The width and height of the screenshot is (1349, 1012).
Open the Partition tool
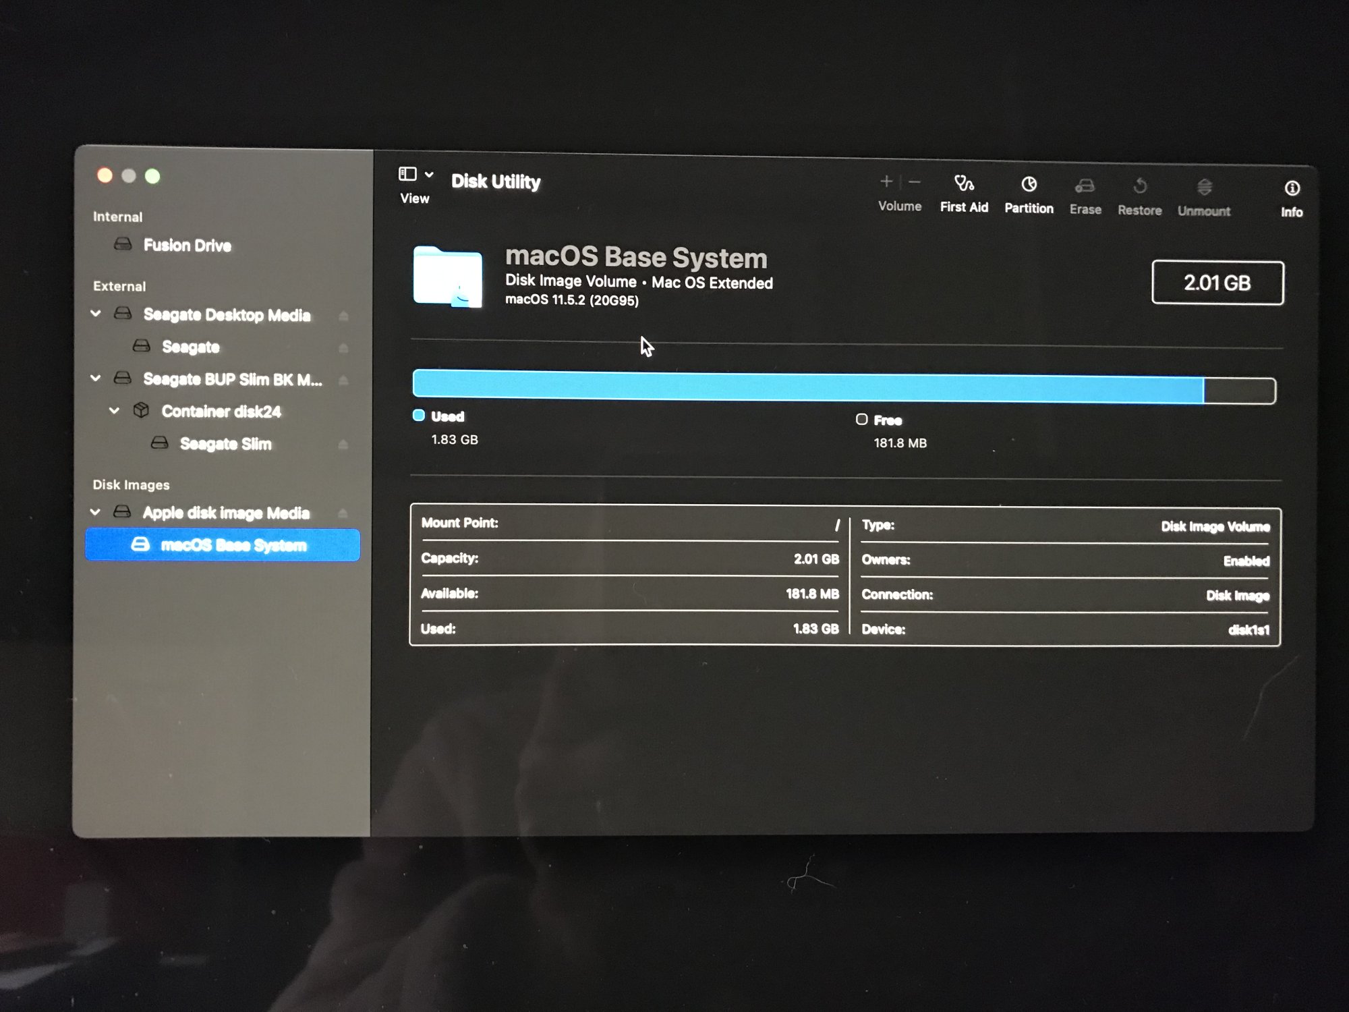tap(1029, 185)
